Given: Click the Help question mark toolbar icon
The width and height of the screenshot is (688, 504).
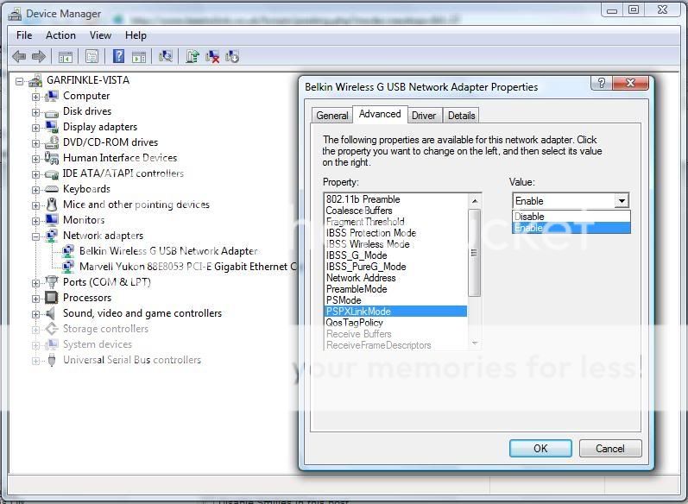Looking at the screenshot, I should tap(118, 56).
